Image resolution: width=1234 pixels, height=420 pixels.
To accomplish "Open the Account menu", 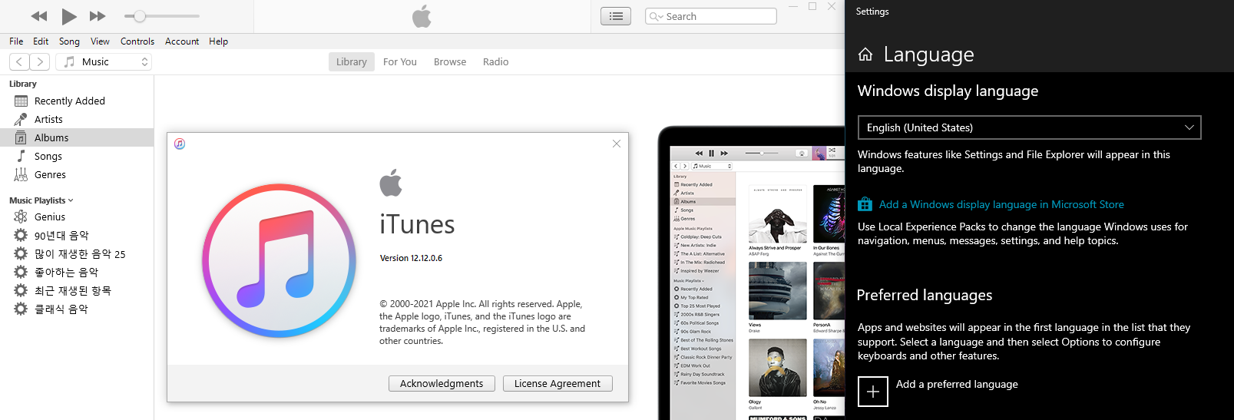I will tap(182, 41).
